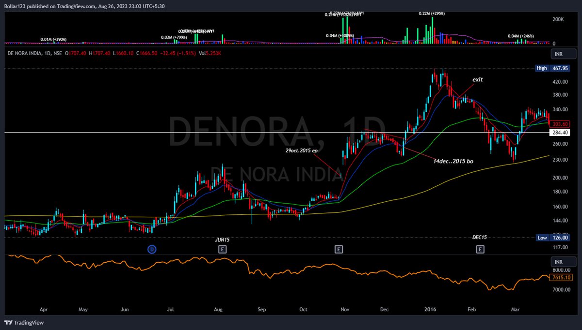Click the TradingView logo
This screenshot has width=582, height=330.
[23, 323]
